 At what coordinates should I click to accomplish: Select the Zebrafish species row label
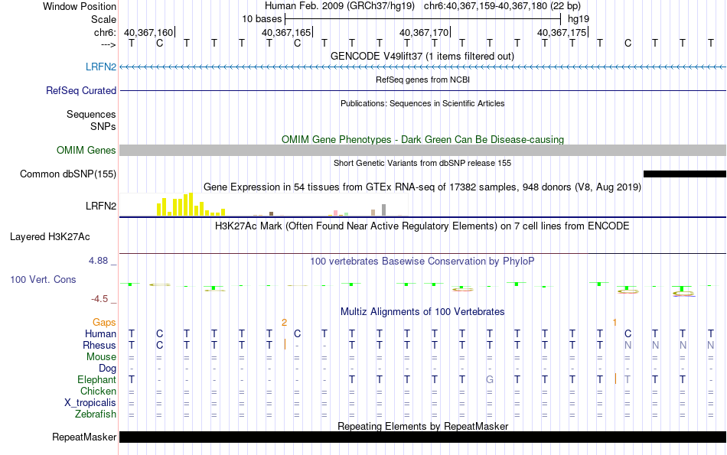pos(96,414)
